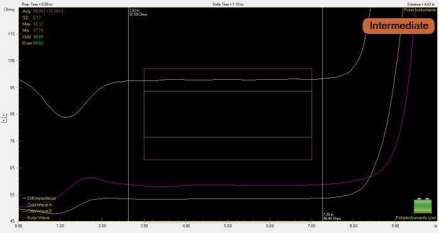Click the Even 58.52 readout
The height and width of the screenshot is (233, 439).
33,43
